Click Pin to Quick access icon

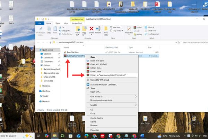(41, 29)
